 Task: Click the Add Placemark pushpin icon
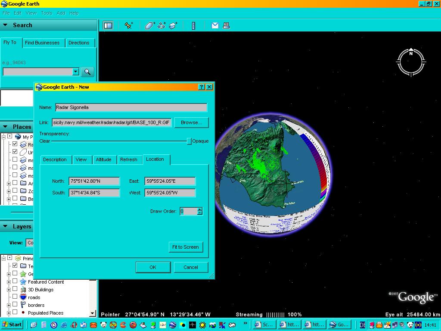click(128, 26)
